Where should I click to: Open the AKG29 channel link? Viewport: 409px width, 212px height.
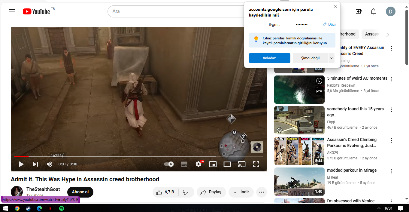pyautogui.click(x=332, y=153)
